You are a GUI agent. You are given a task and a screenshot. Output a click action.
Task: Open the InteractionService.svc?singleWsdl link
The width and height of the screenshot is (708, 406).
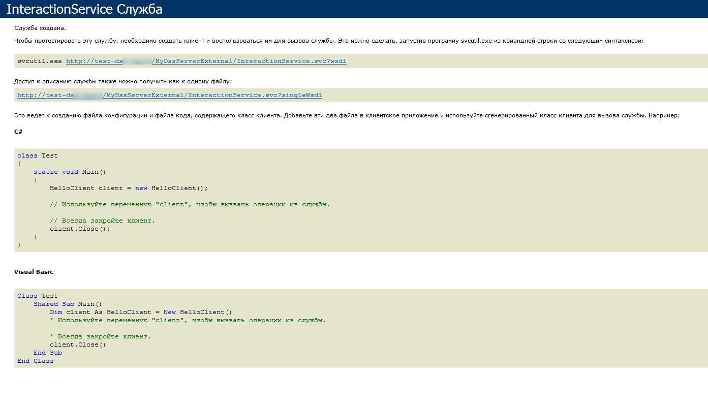pyautogui.click(x=169, y=95)
